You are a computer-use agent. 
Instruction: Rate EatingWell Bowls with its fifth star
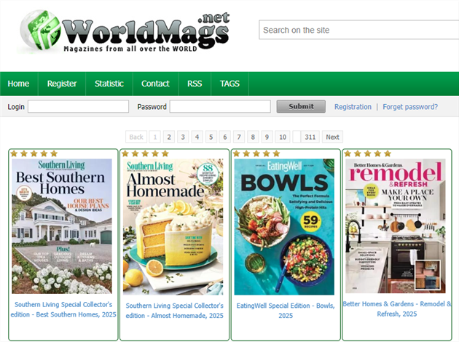point(276,154)
